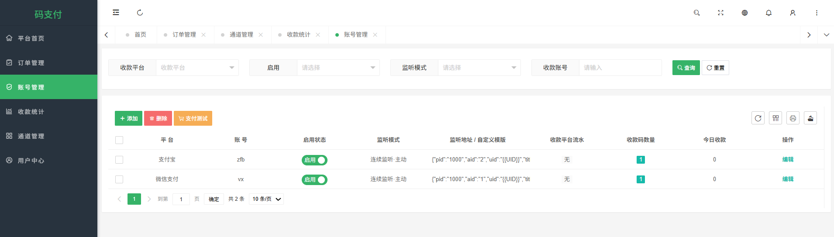Click the 重置 reset button
834x237 pixels.
click(x=715, y=68)
